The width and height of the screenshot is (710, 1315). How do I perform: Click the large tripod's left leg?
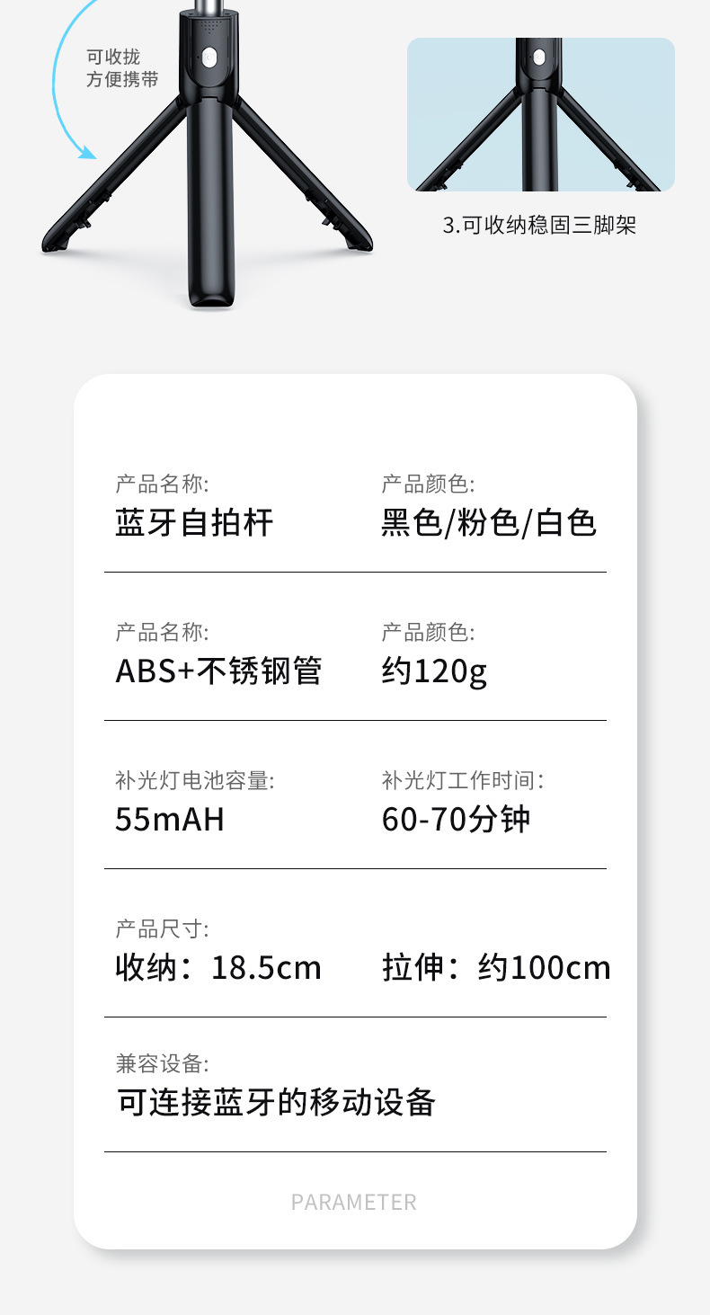point(108,179)
